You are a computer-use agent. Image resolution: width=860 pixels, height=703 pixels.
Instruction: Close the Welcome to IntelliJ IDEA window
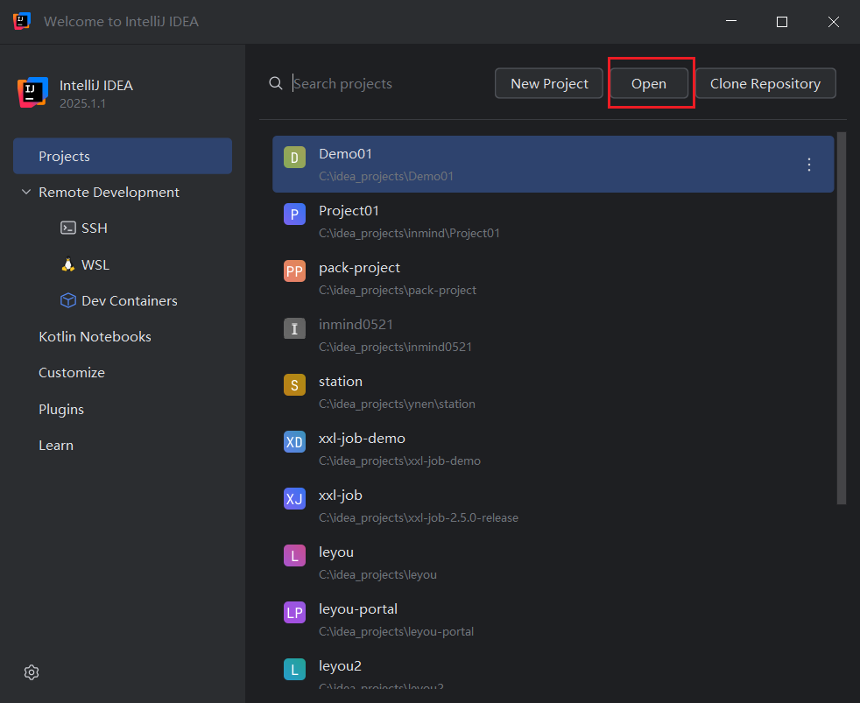coord(834,21)
